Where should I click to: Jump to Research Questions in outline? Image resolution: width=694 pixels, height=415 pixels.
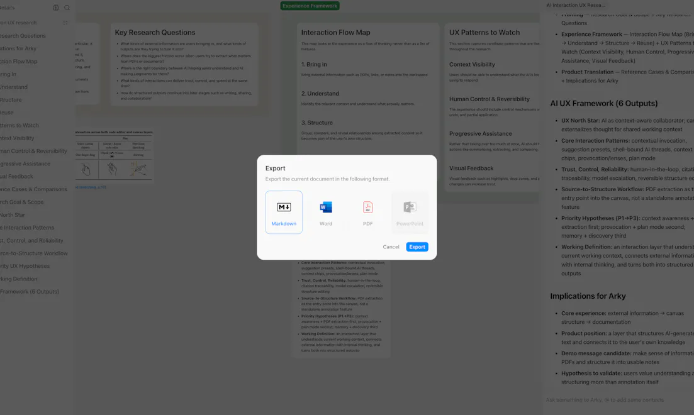pyautogui.click(x=23, y=35)
